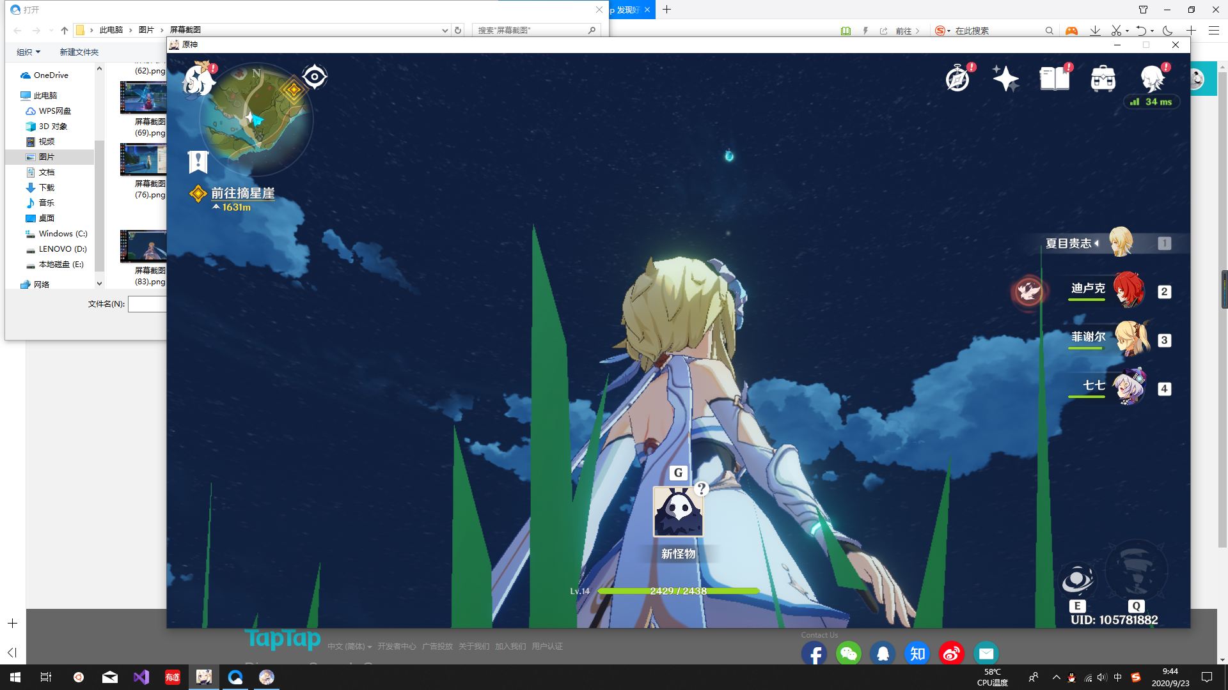Click the 搜索"屏幕截图" search field
The width and height of the screenshot is (1228, 690).
point(536,30)
